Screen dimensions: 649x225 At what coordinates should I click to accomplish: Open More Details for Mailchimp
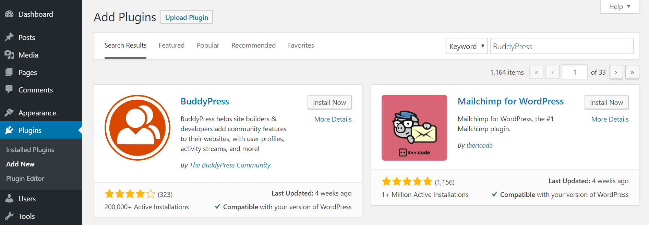(610, 119)
